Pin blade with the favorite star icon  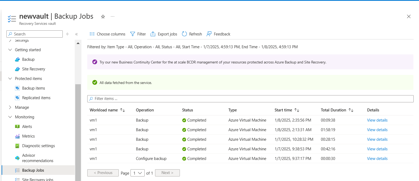[x=103, y=17]
